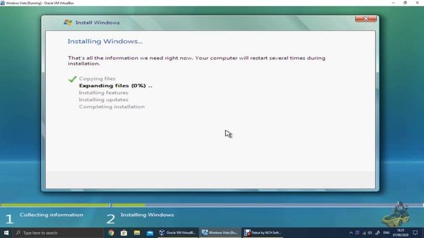Close the Install Windows dialog

point(366,19)
